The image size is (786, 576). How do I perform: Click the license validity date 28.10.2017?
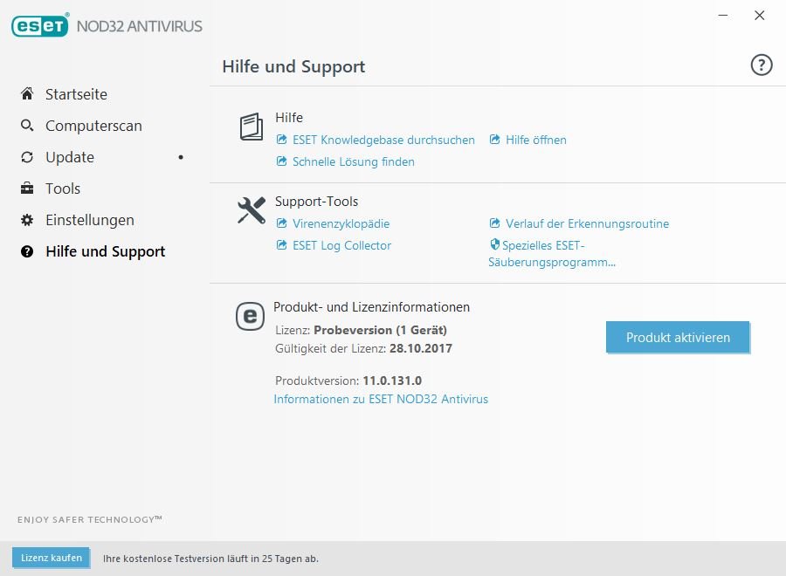click(x=421, y=348)
